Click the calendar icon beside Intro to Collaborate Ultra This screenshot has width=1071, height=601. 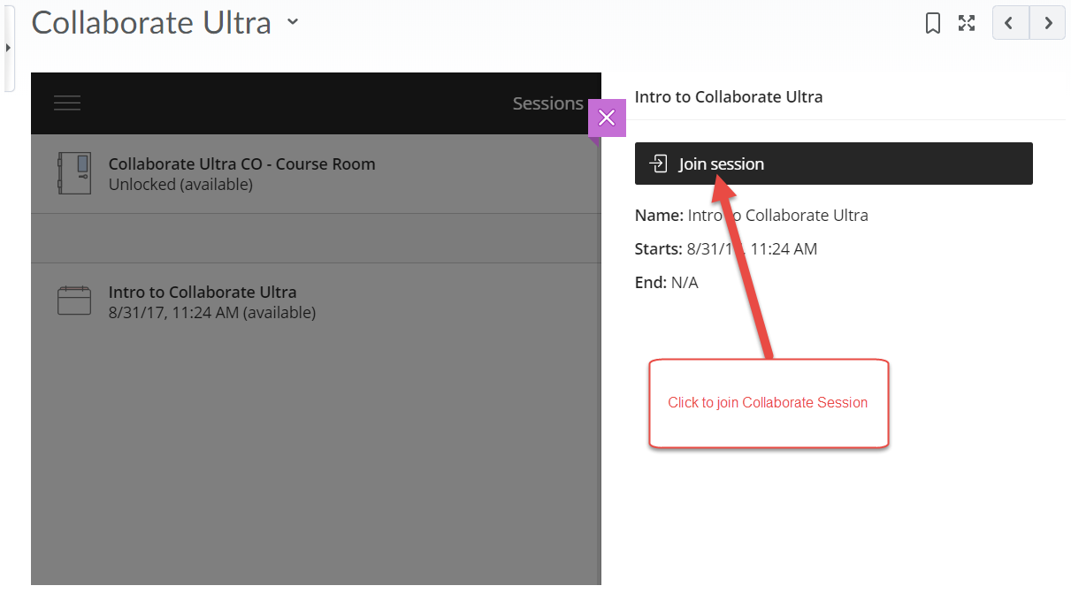[x=74, y=300]
